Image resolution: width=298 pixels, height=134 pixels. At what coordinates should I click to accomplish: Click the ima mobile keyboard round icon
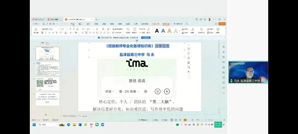(x=158, y=92)
